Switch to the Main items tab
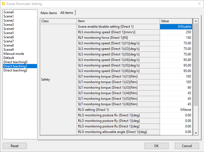204x152 pixels. (x=49, y=13)
